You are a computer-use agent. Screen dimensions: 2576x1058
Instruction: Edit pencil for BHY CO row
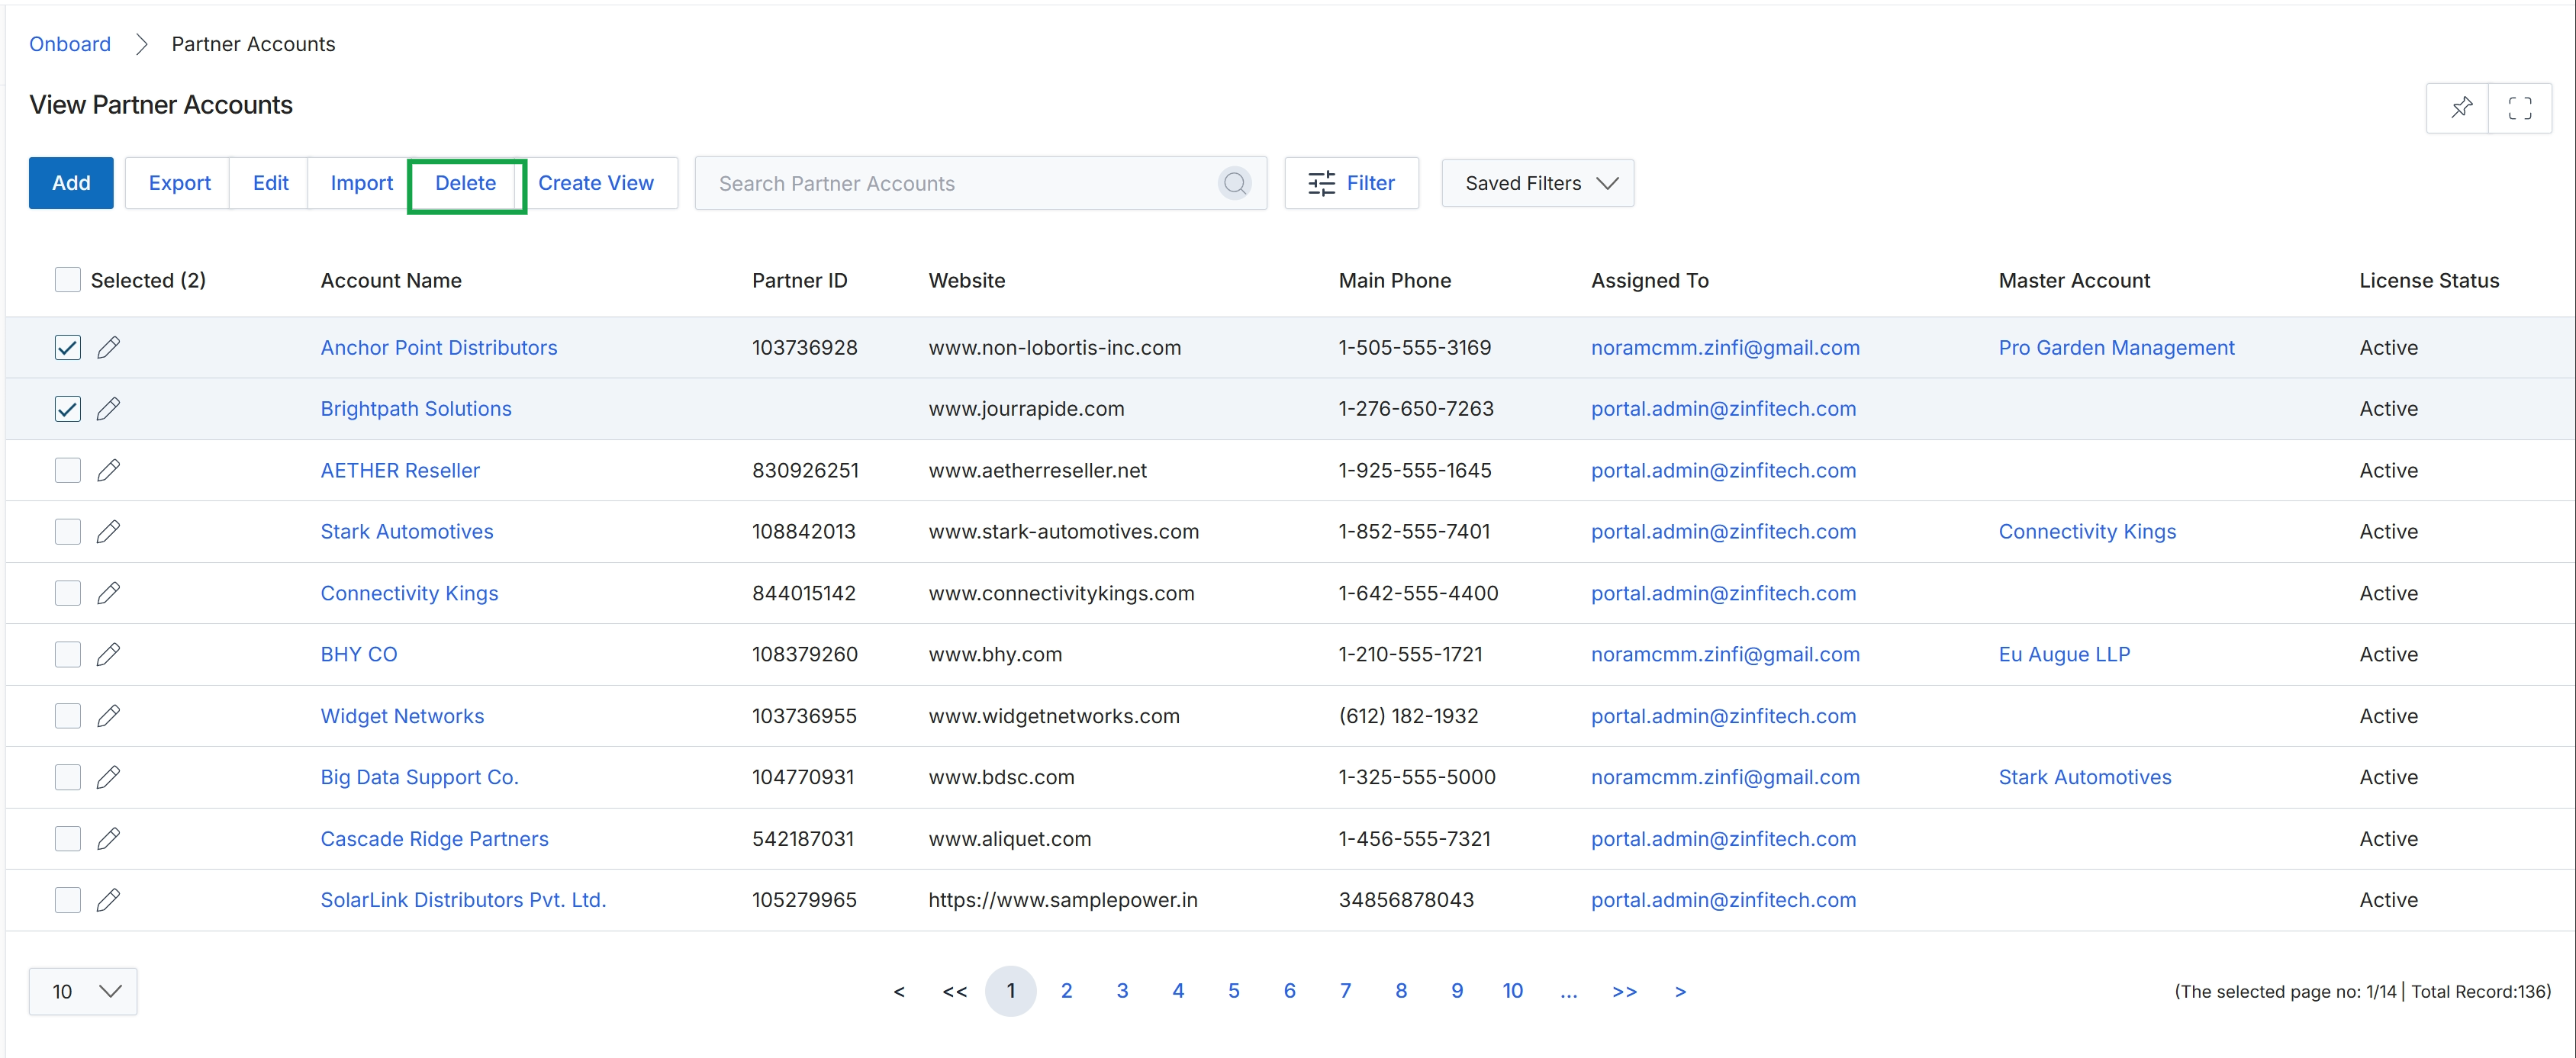click(108, 654)
